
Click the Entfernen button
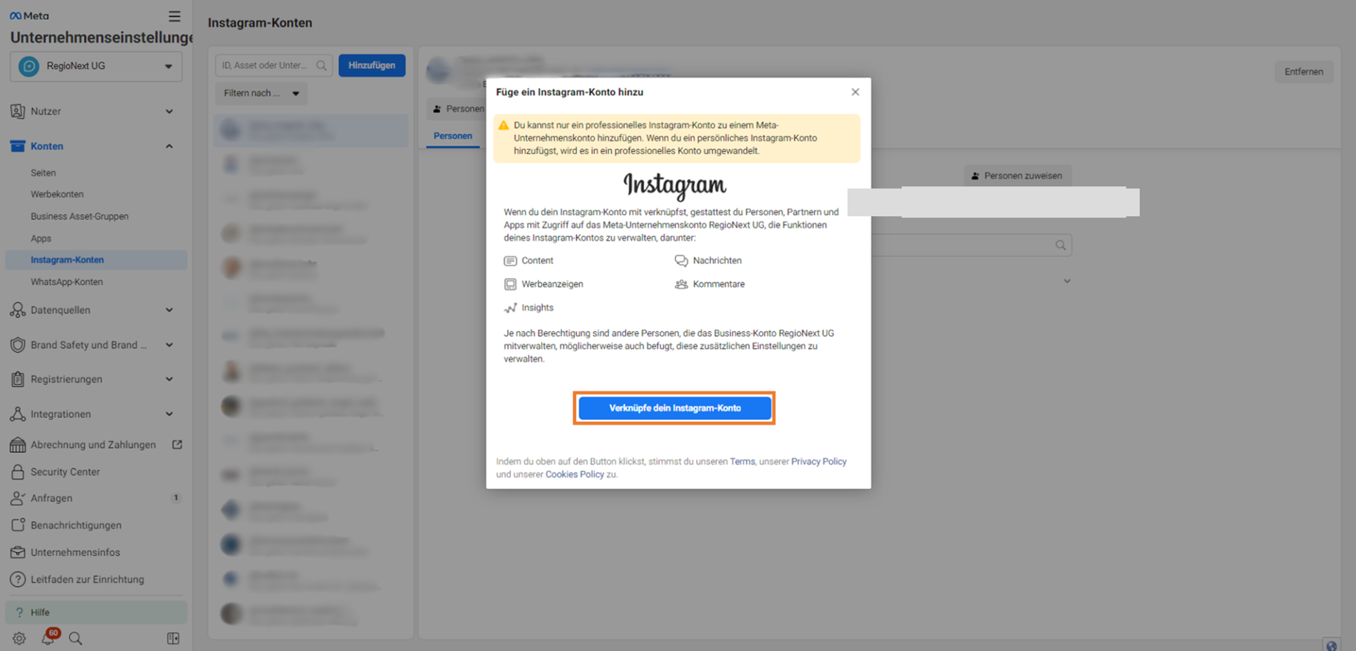coord(1304,72)
